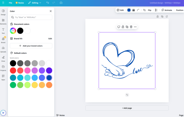Click the Flip button
Screen dimensions: 184x117
tap(150, 10)
